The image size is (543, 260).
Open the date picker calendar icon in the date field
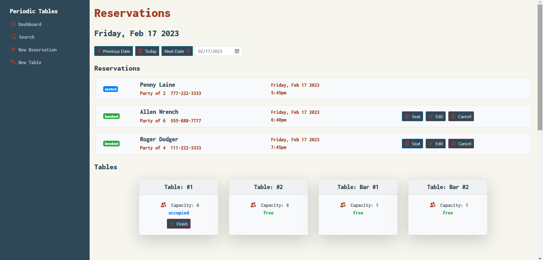237,51
